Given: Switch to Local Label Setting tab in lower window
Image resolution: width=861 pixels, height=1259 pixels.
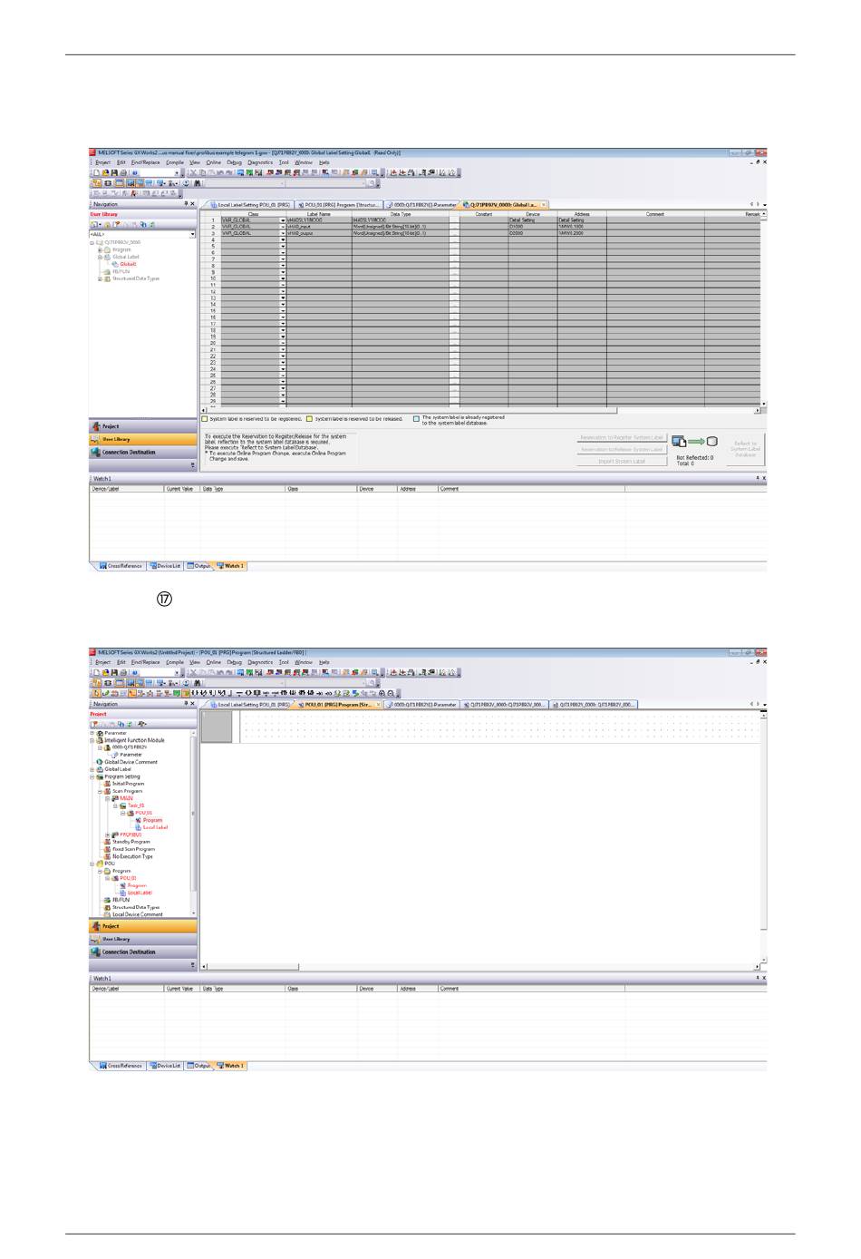Looking at the screenshot, I should 249,704.
